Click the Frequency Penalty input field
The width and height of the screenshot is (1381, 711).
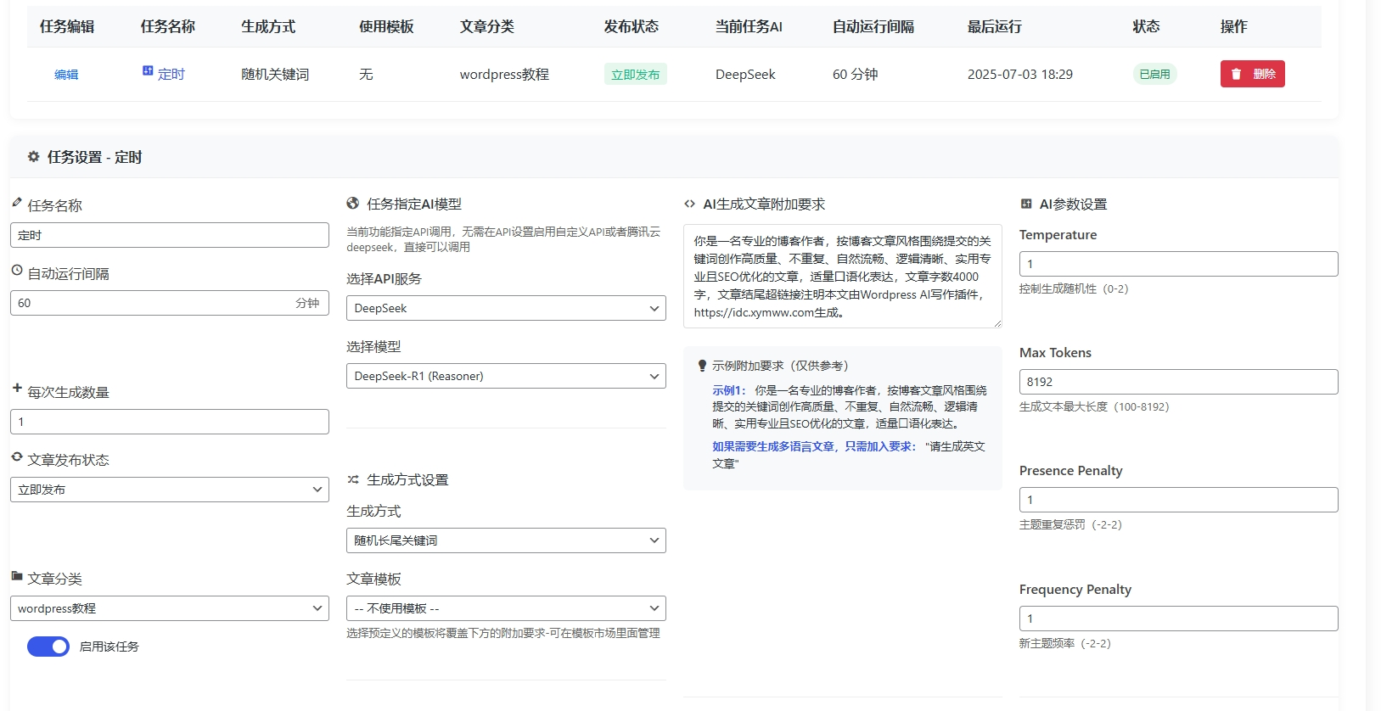(x=1179, y=619)
